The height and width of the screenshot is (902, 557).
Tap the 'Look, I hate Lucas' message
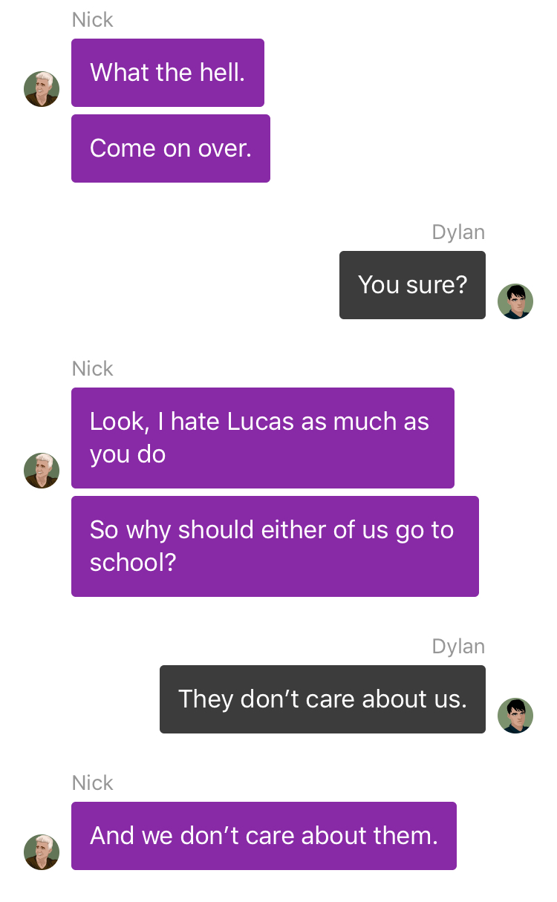(x=263, y=438)
